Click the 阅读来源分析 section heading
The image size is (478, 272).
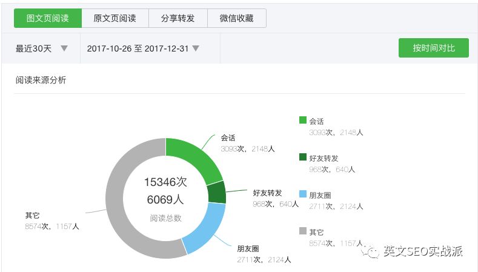coord(41,80)
